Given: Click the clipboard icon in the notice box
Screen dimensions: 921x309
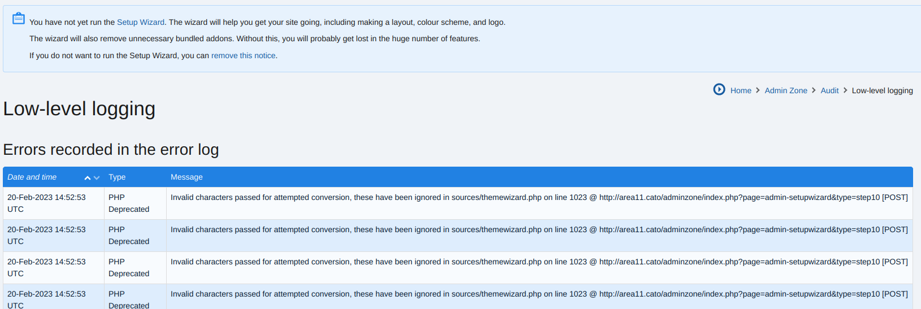Looking at the screenshot, I should [19, 19].
